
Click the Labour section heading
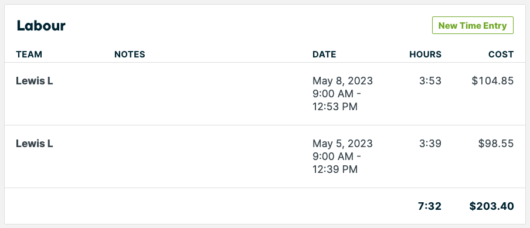point(41,26)
